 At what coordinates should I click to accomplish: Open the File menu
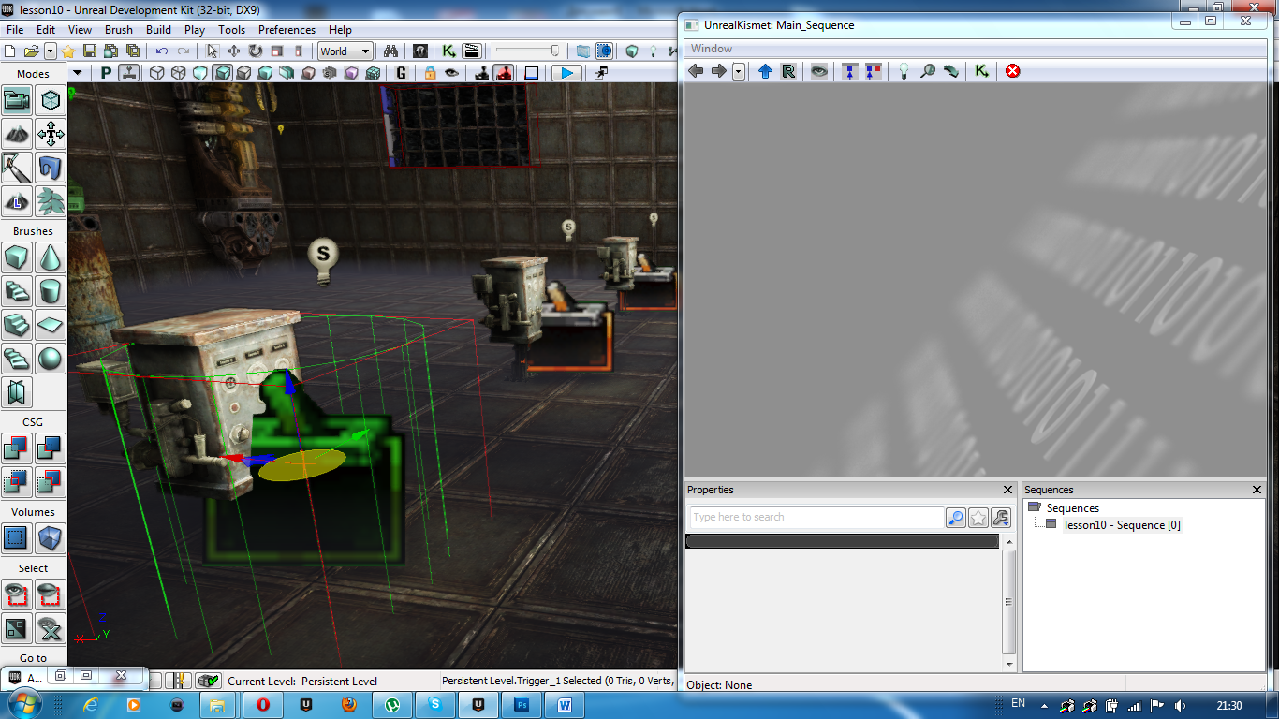pos(15,30)
